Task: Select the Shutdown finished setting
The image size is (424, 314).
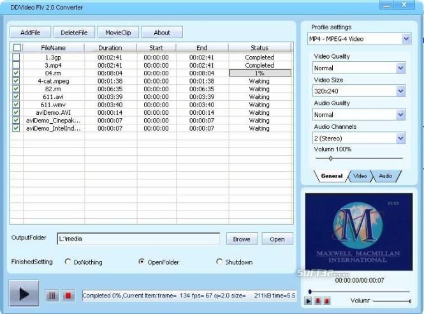Action: pos(219,262)
